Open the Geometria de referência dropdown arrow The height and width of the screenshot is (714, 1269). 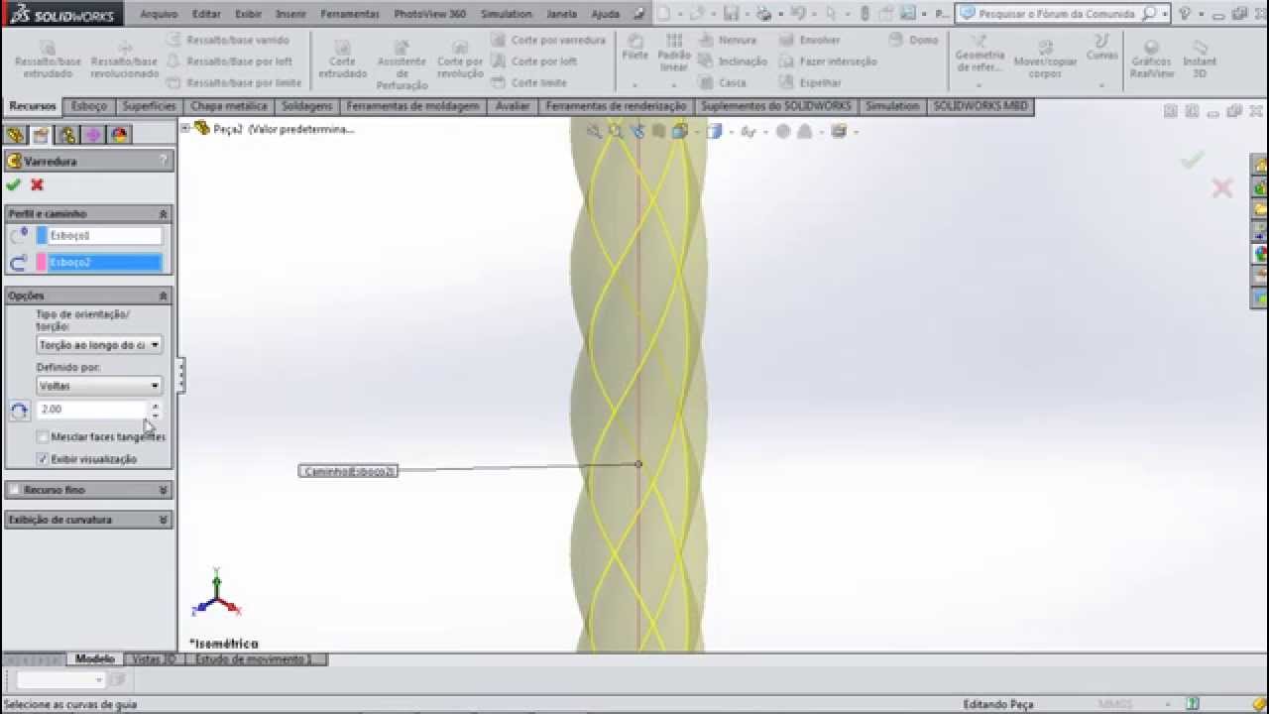(979, 85)
